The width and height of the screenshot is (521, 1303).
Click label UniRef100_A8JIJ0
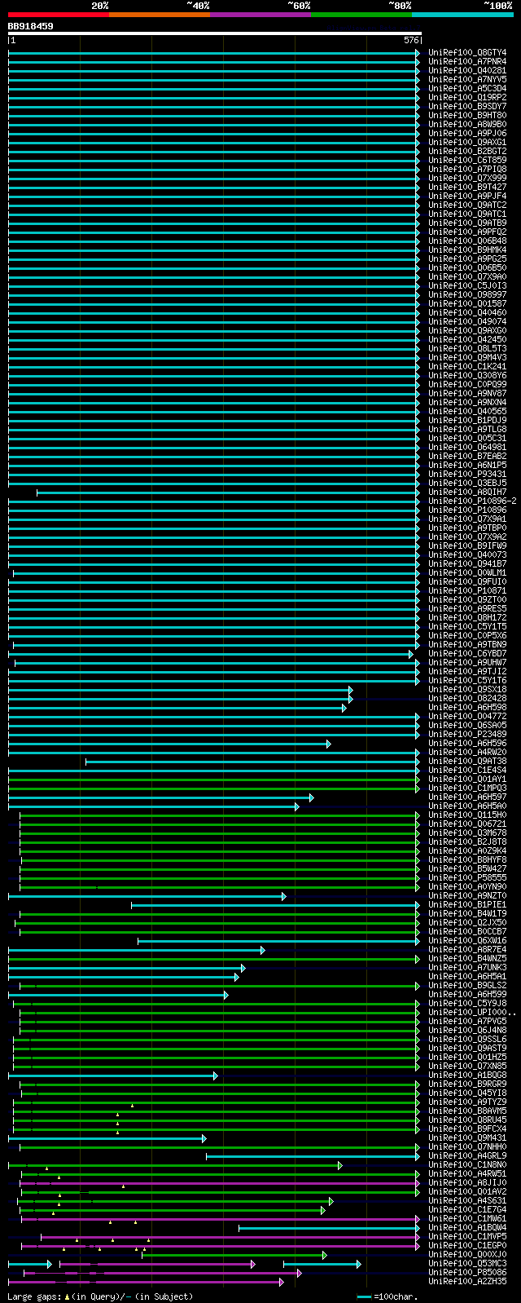467,1183
